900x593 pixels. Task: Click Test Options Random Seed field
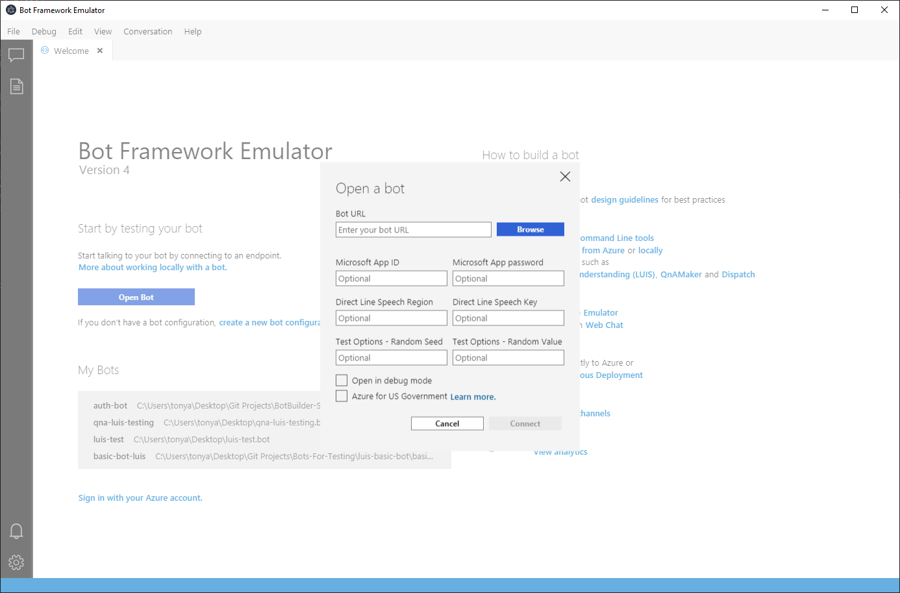pyautogui.click(x=392, y=358)
